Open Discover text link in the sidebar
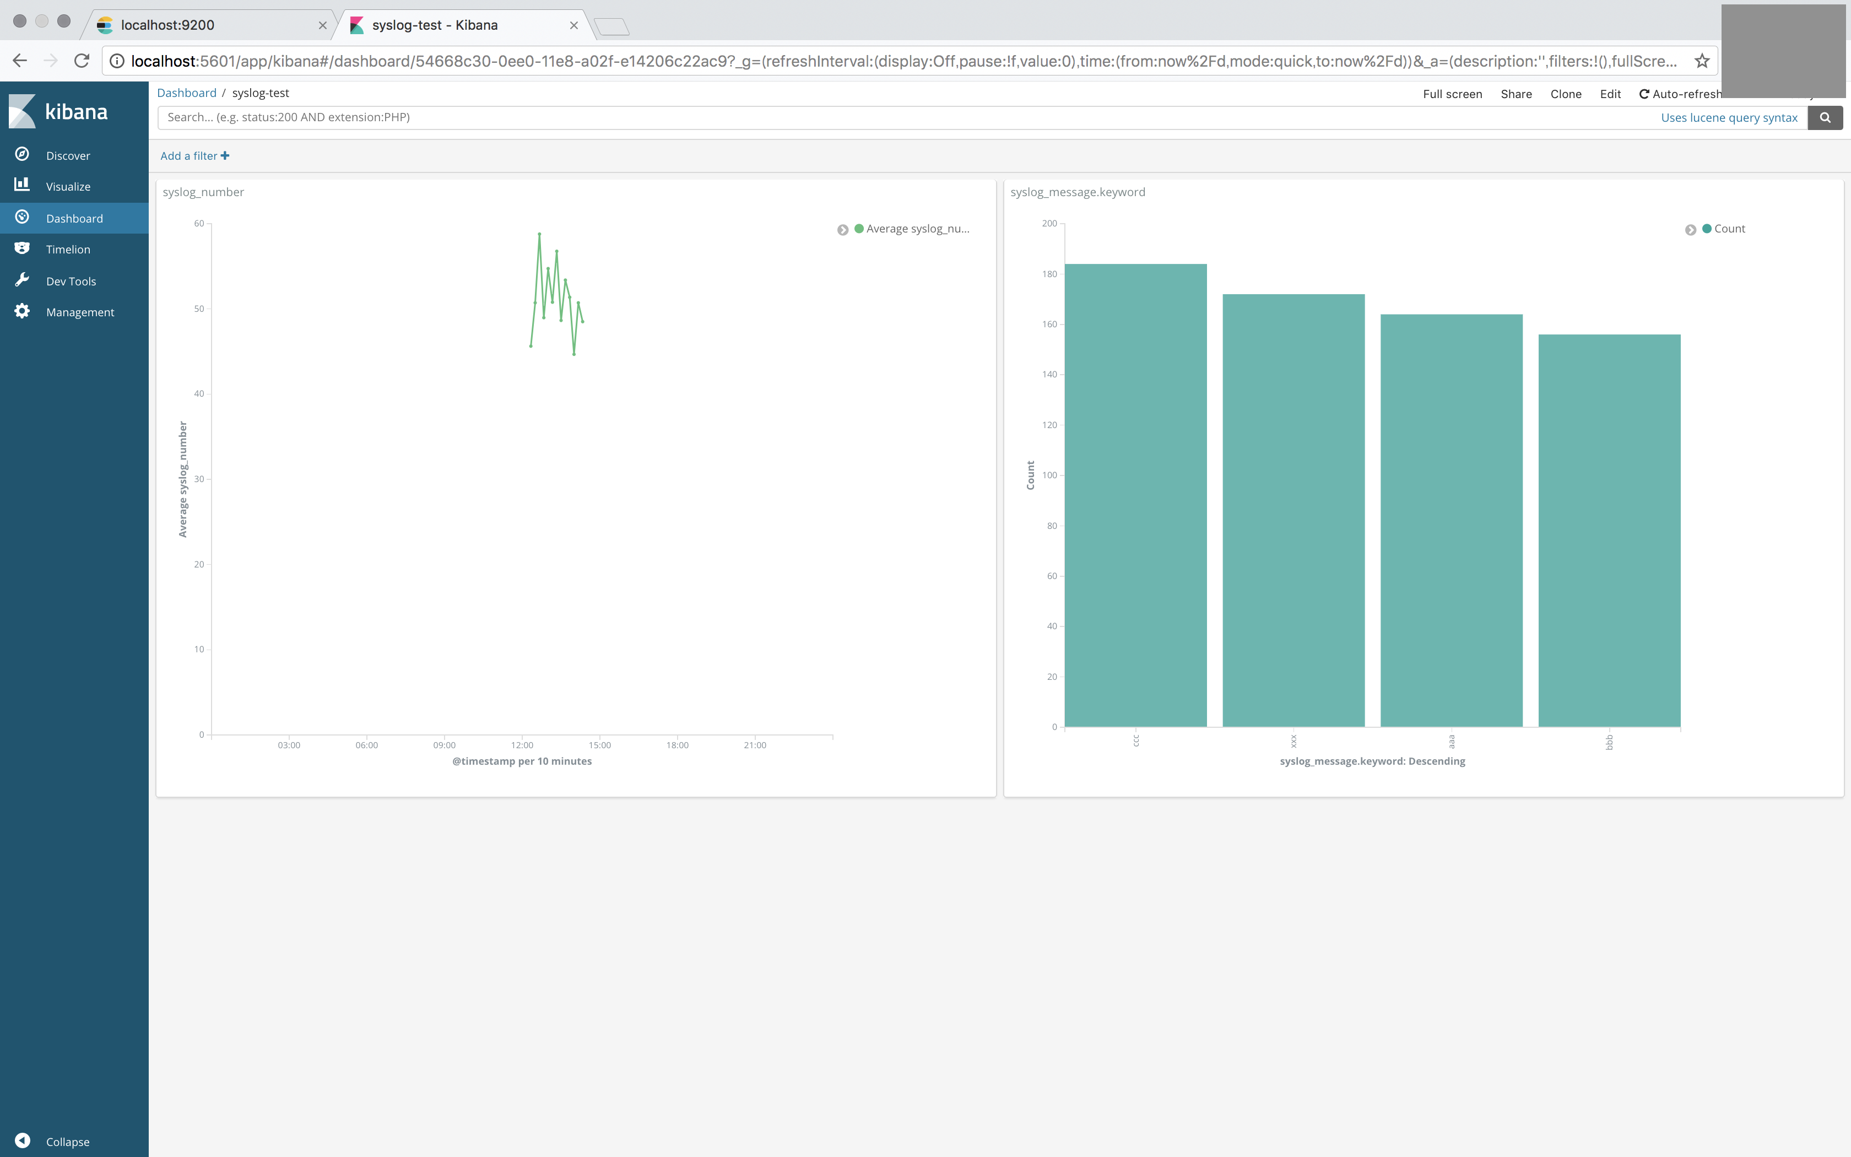The height and width of the screenshot is (1157, 1851). pyautogui.click(x=68, y=155)
